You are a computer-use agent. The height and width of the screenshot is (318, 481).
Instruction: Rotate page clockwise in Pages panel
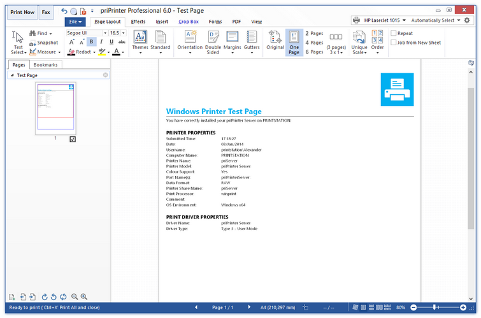pos(45,297)
